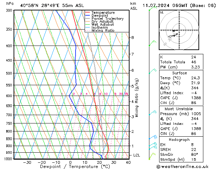Click the hodograph center crosshair
219x169 pixels.
coord(179,30)
